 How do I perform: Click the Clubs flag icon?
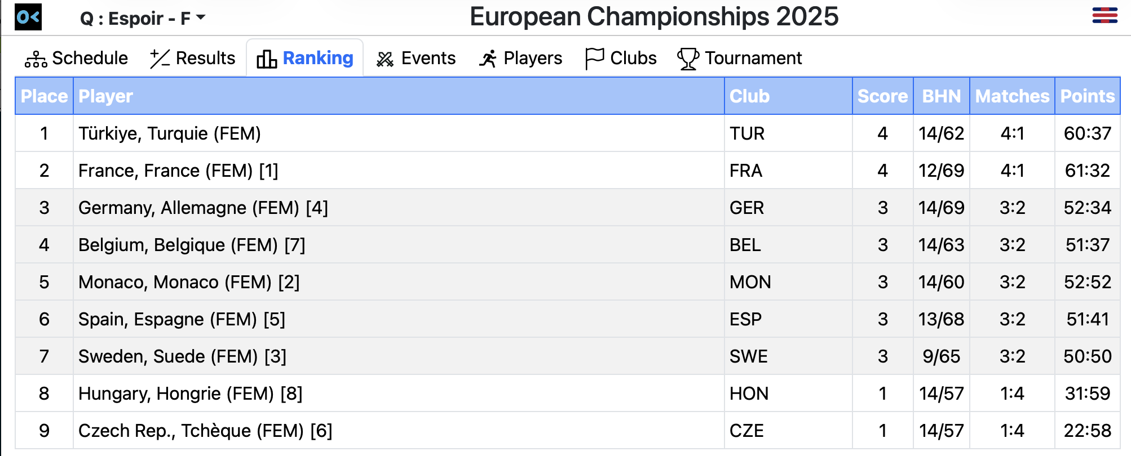594,59
